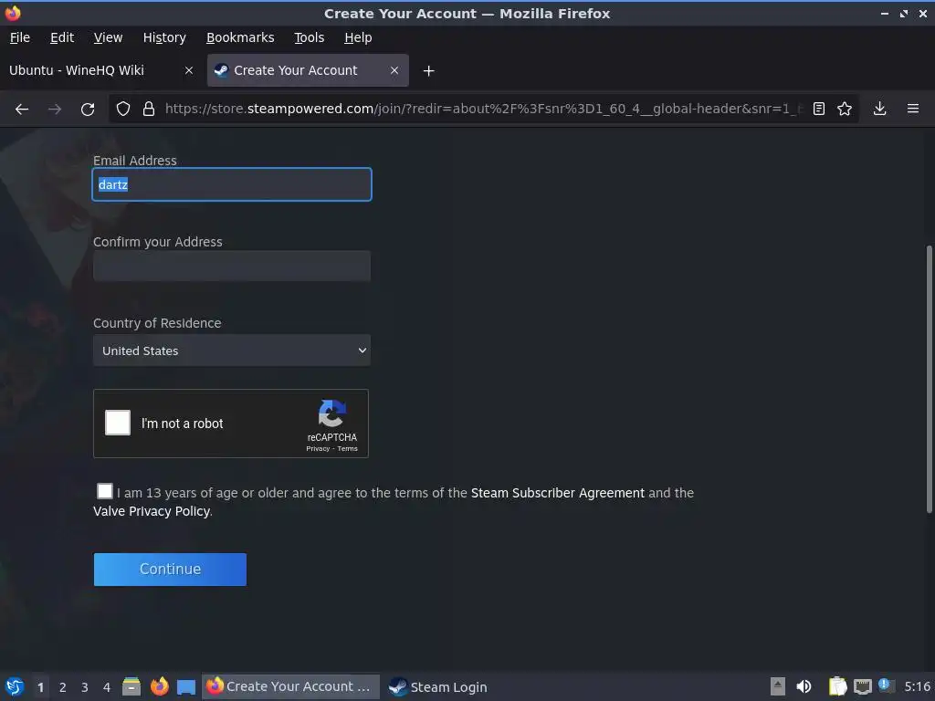
Task: Open the network status tray icon
Action: [x=862, y=686]
